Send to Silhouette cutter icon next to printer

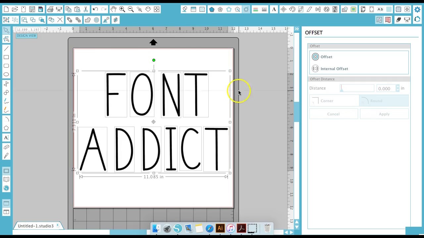(59, 9)
